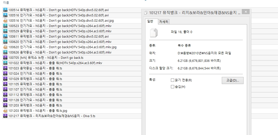Click the TS icon of 101217 뮤직뱅크 Diva 5

point(5,116)
